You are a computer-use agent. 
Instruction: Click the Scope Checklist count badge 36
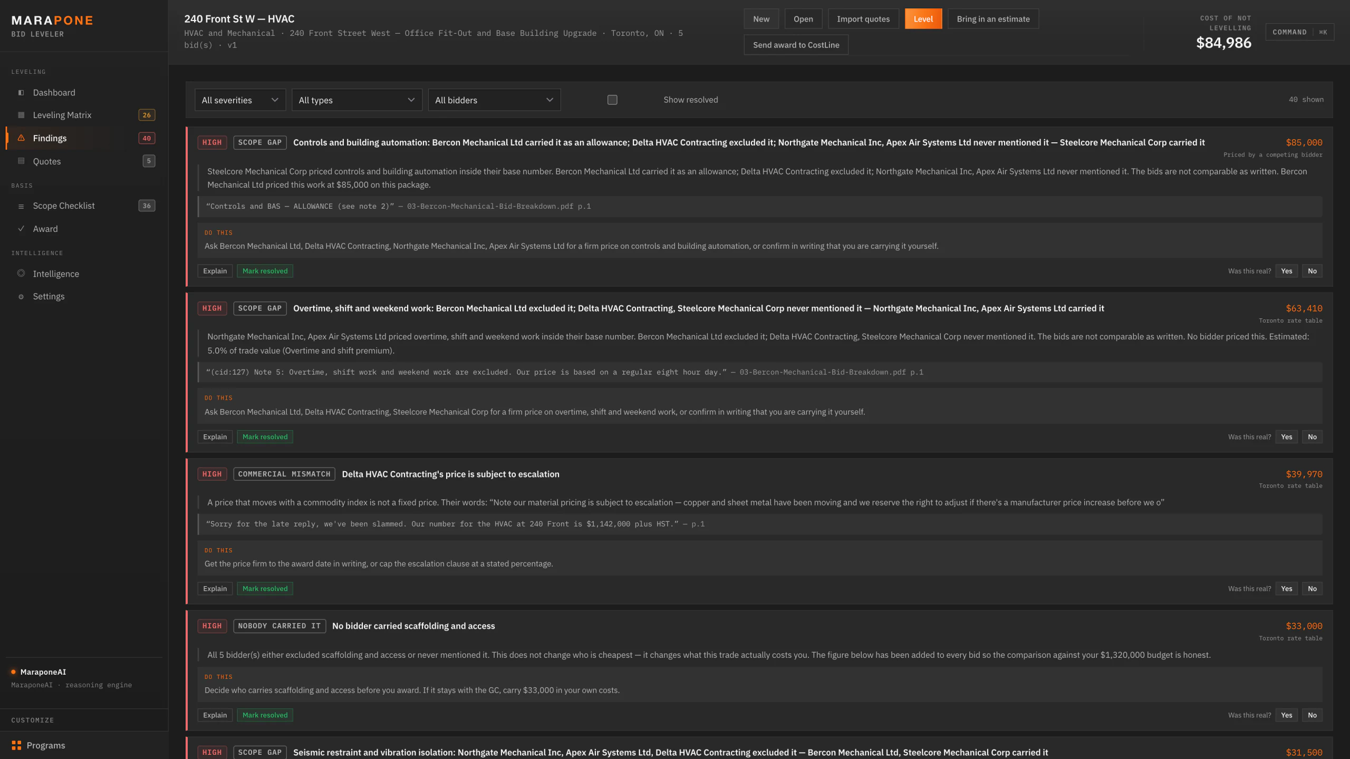147,206
